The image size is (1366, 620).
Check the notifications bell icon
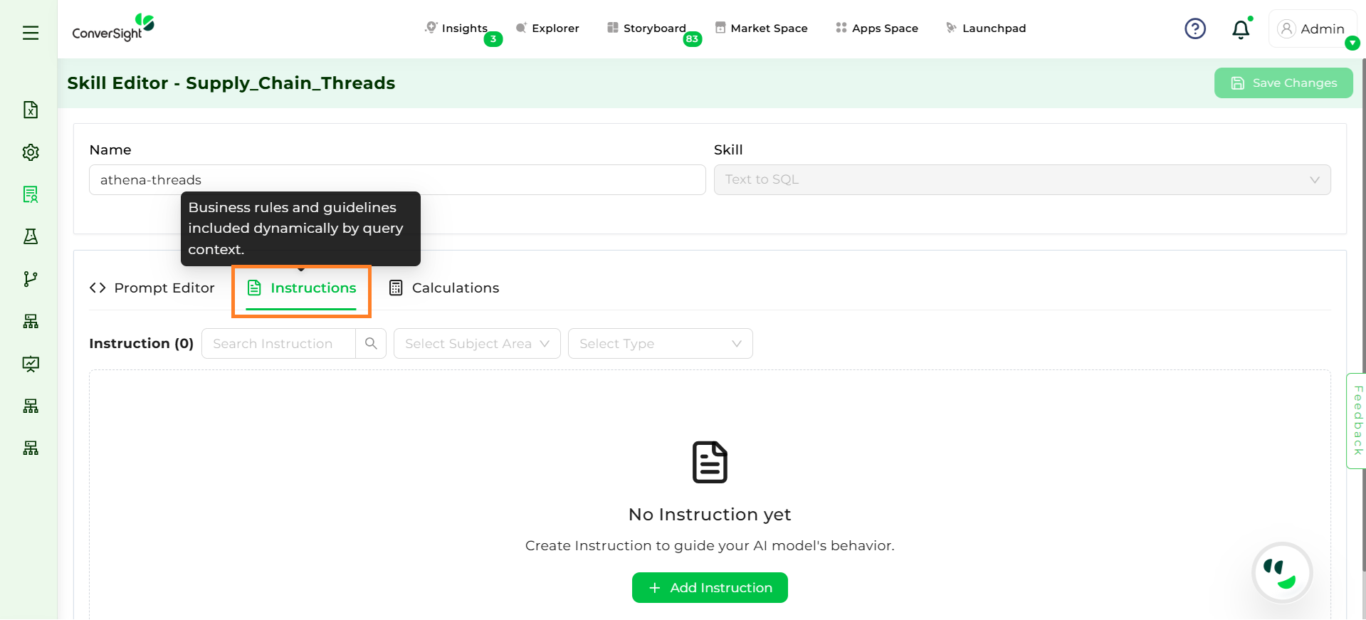[x=1241, y=29]
